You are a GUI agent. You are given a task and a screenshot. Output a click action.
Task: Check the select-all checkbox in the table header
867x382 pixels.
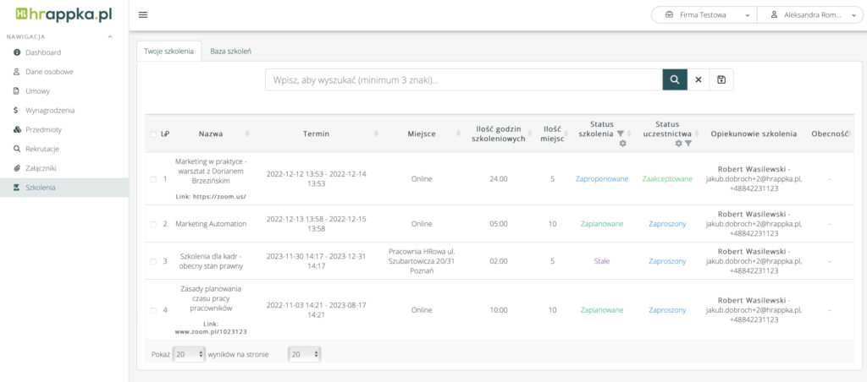(153, 134)
